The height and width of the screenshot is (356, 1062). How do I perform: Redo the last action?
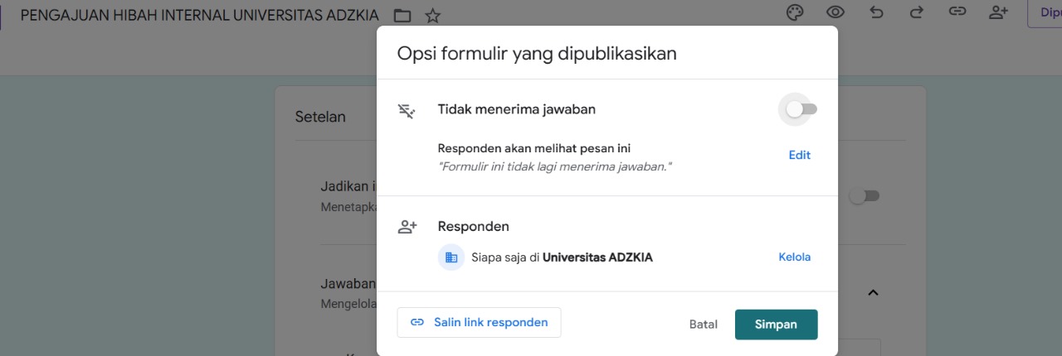(917, 12)
